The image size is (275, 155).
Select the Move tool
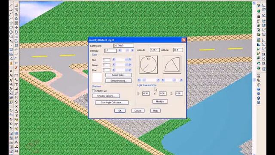(16, 28)
